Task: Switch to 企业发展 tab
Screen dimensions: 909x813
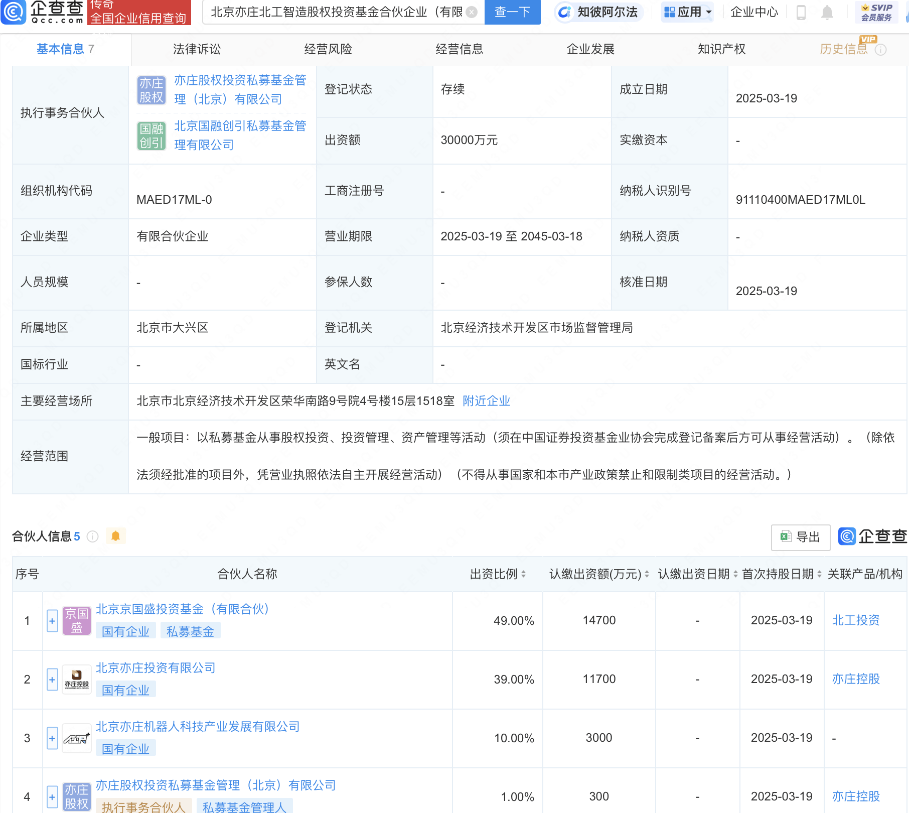Action: [590, 49]
